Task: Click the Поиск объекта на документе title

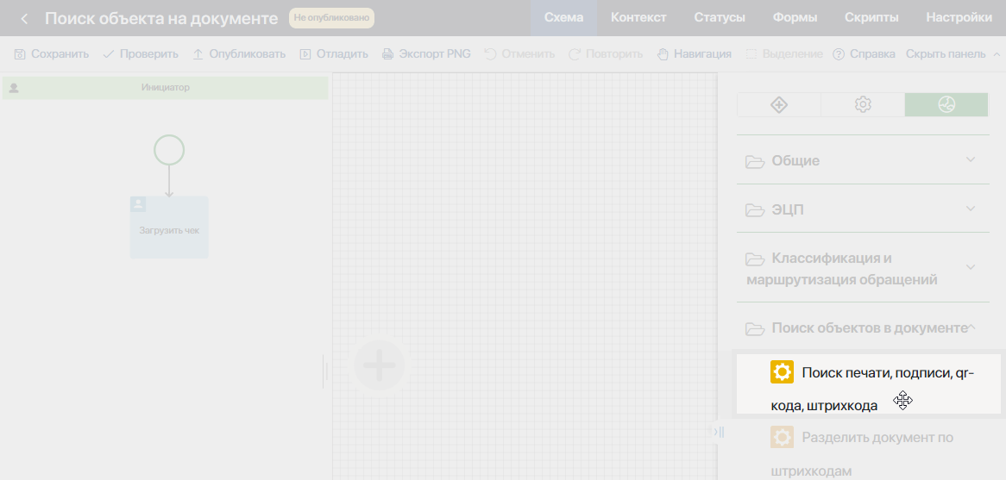Action: (x=161, y=18)
